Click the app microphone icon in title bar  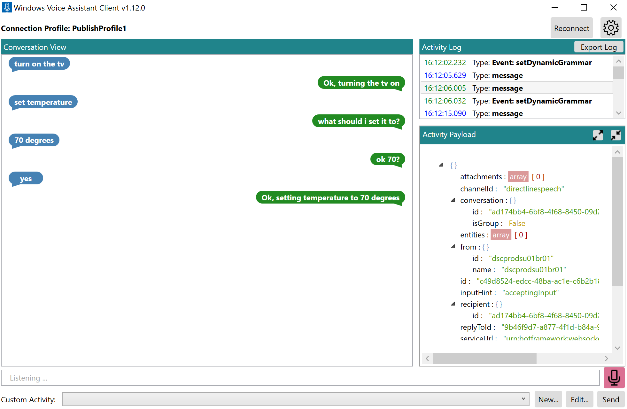point(7,7)
